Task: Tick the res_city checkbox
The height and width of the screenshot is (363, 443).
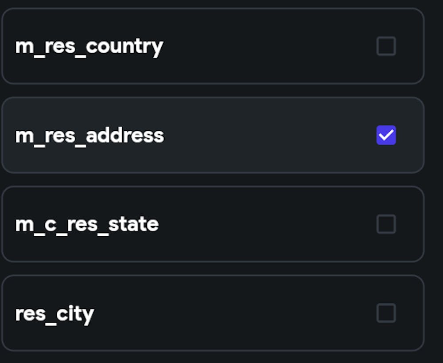Action: point(386,313)
